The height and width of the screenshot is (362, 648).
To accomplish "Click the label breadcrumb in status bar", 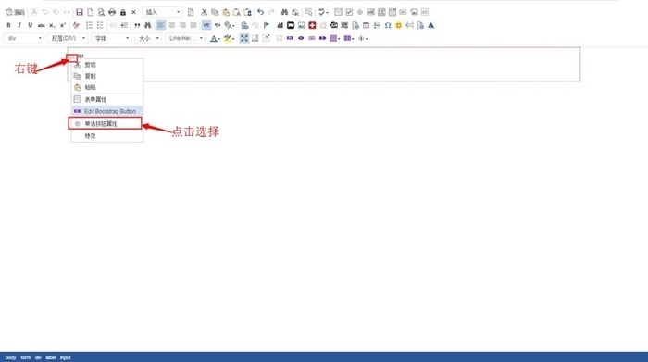I will coord(51,357).
